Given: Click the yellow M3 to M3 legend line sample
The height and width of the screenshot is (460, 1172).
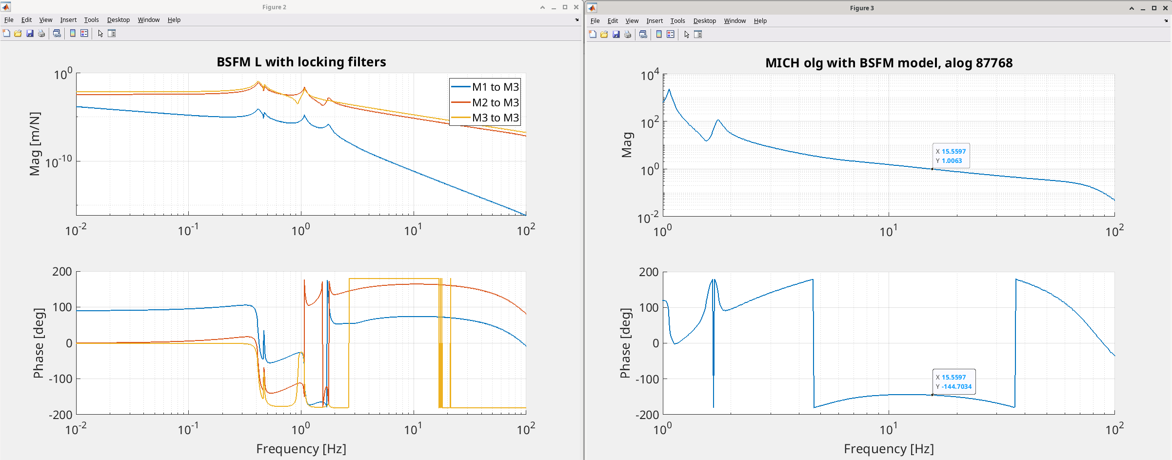Looking at the screenshot, I should tap(460, 118).
